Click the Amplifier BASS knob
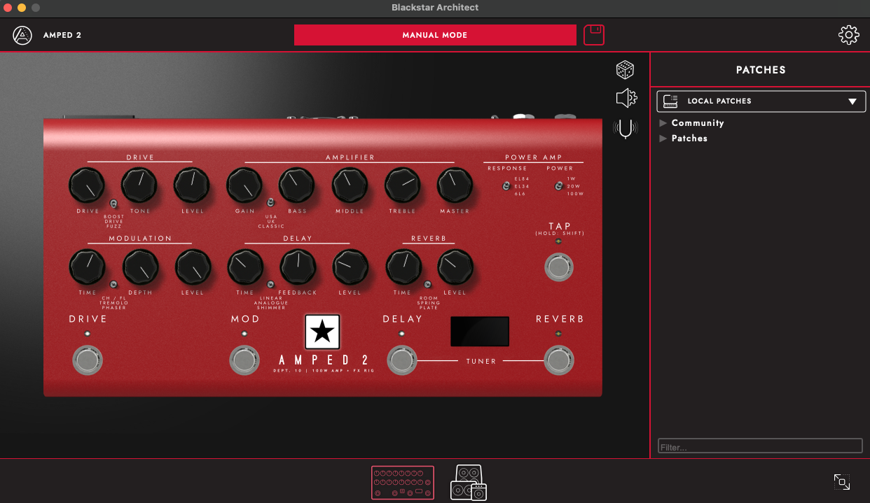870x503 pixels. [297, 186]
